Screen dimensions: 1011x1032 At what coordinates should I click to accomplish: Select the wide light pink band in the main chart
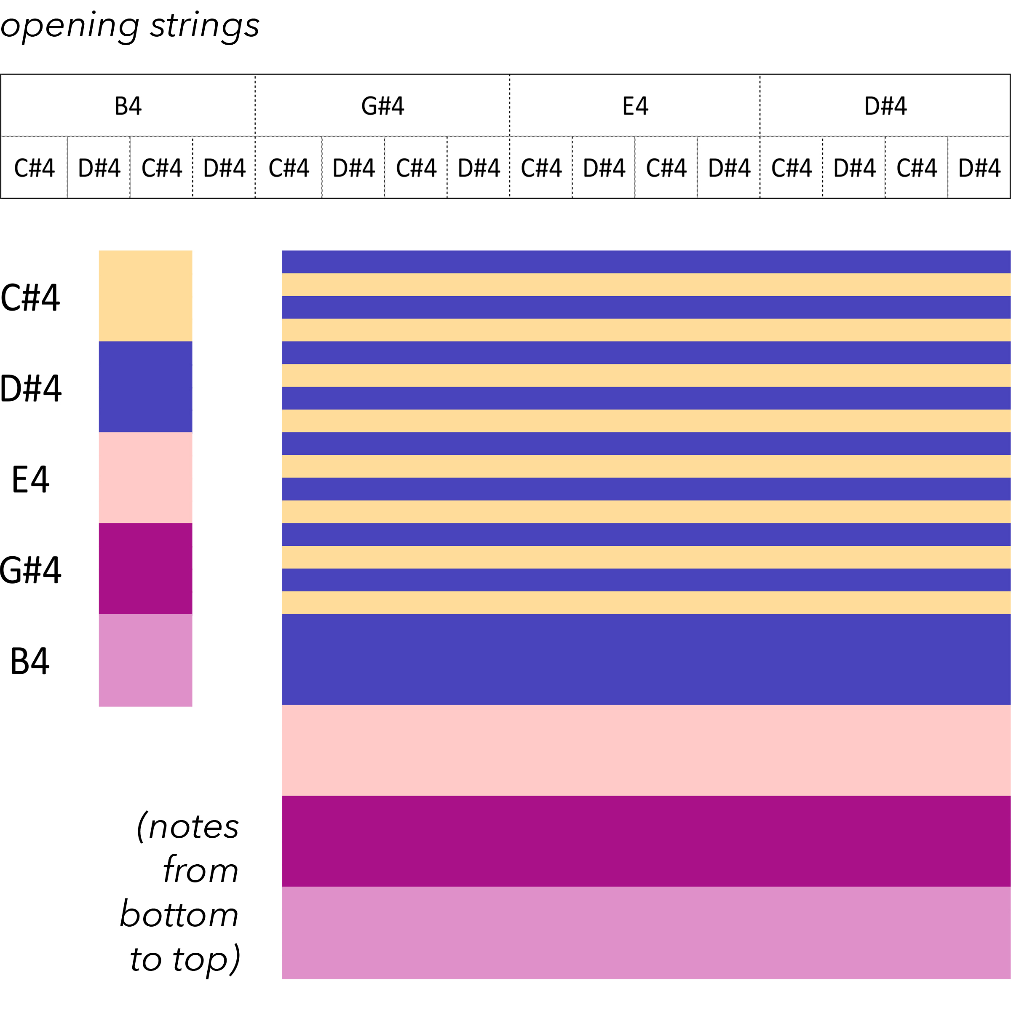(646, 750)
